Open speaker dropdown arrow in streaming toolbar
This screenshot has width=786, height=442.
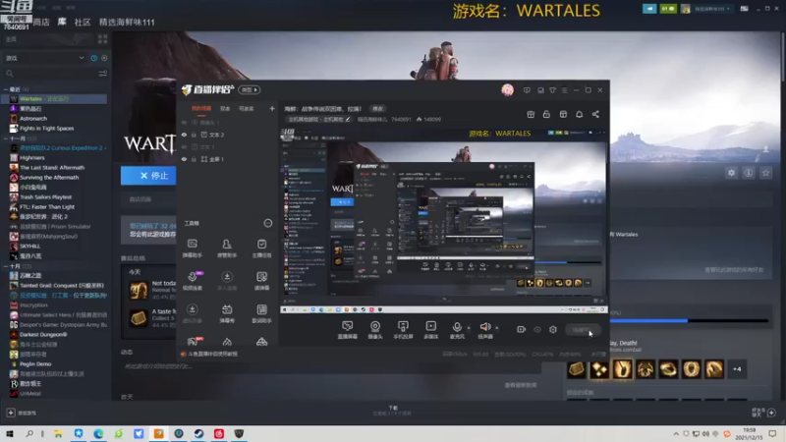click(497, 328)
